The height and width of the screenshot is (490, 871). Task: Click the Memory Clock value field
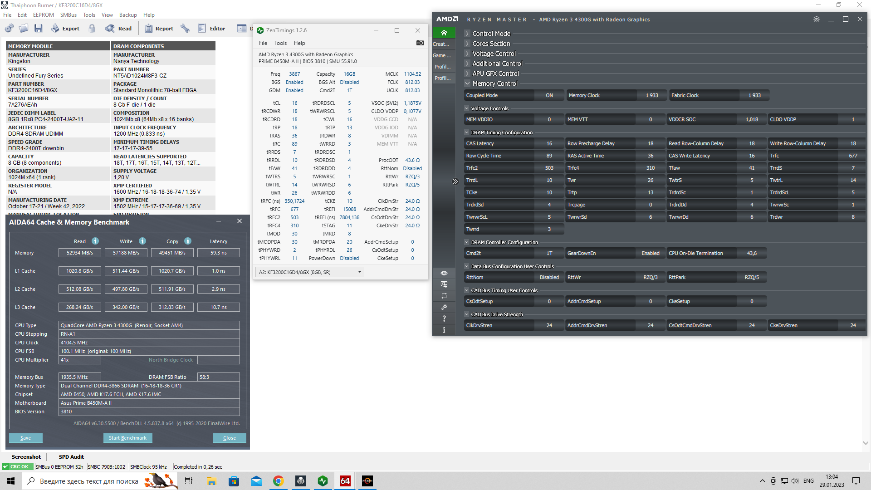(x=652, y=95)
